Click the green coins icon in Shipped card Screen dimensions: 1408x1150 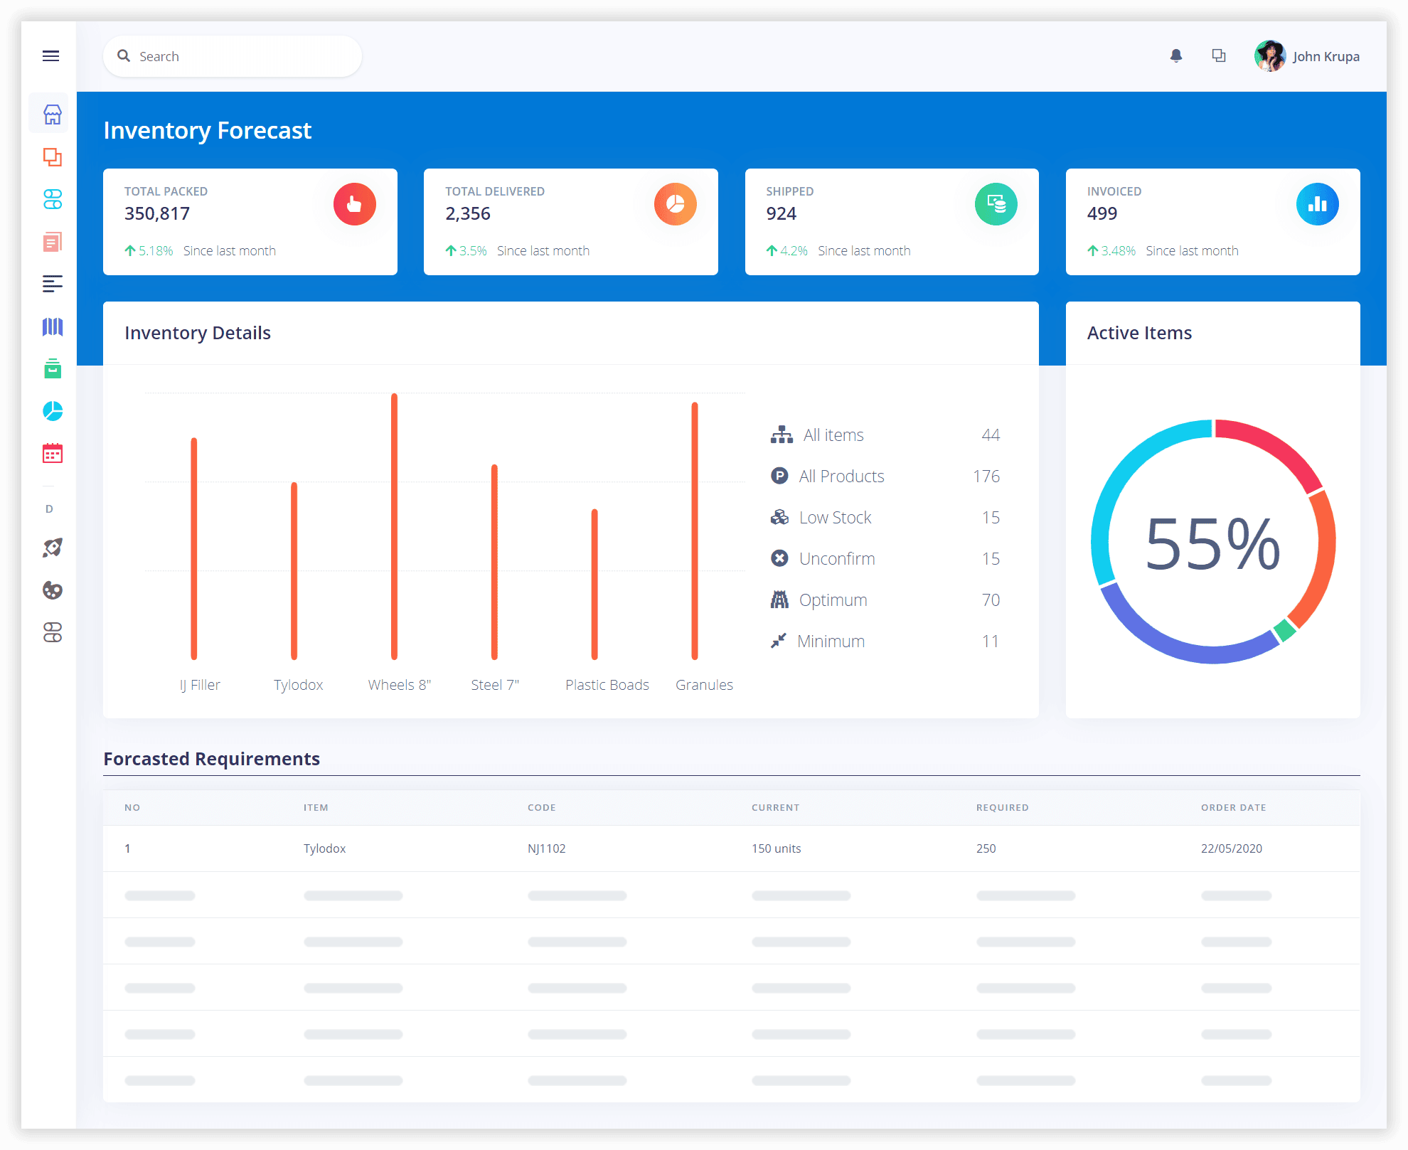point(996,204)
